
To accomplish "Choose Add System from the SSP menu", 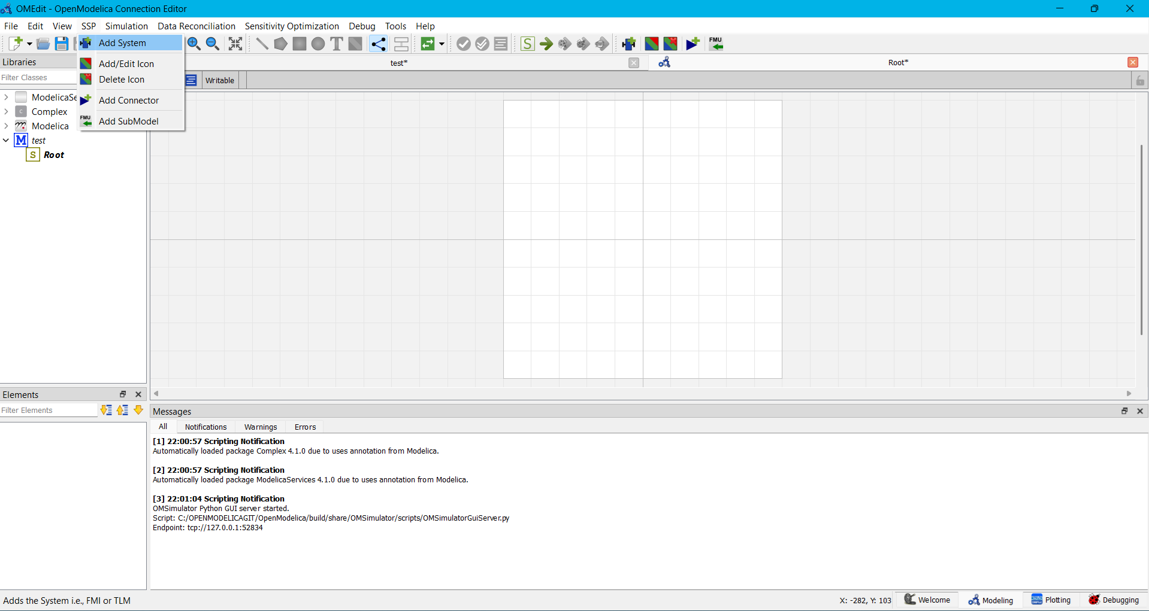I will pos(131,43).
